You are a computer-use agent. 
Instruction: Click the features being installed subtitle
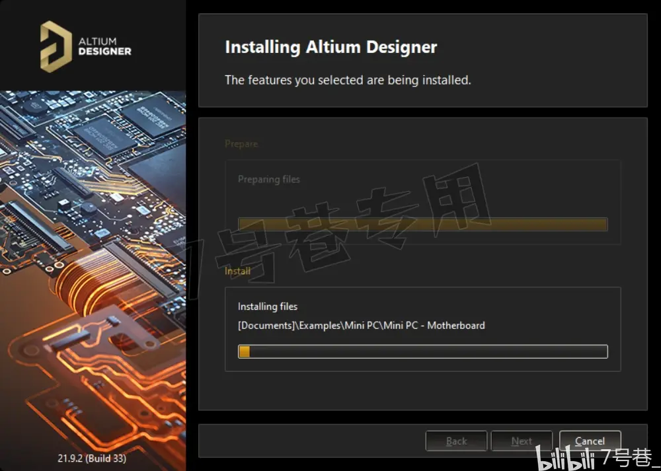[348, 80]
